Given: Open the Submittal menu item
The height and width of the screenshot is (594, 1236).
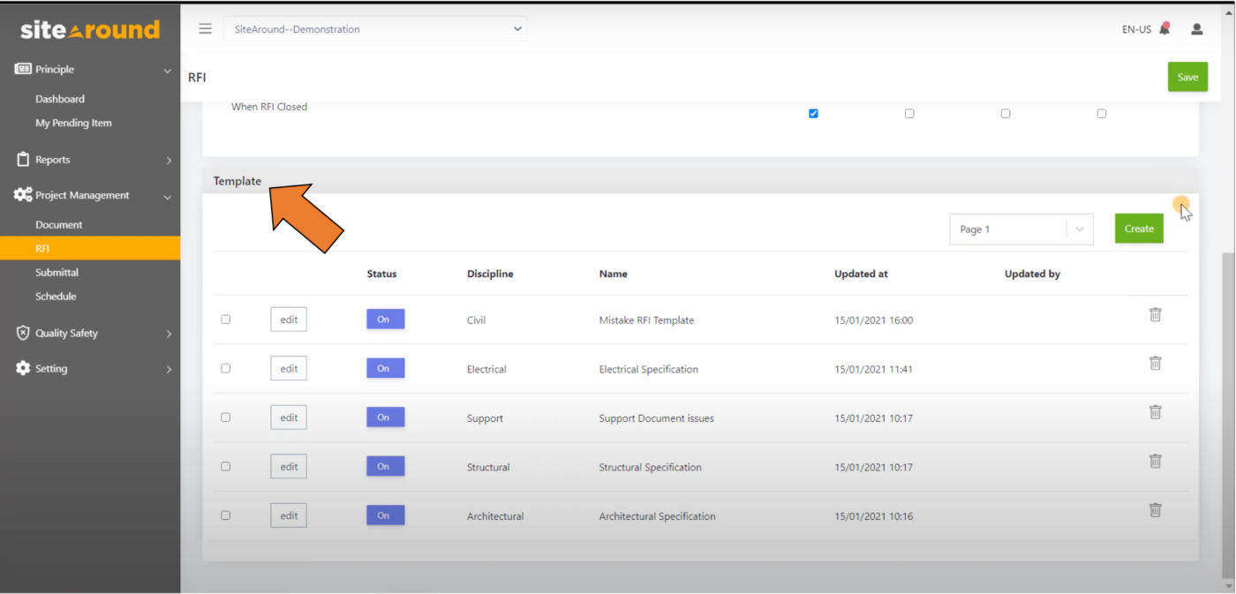Looking at the screenshot, I should point(57,272).
